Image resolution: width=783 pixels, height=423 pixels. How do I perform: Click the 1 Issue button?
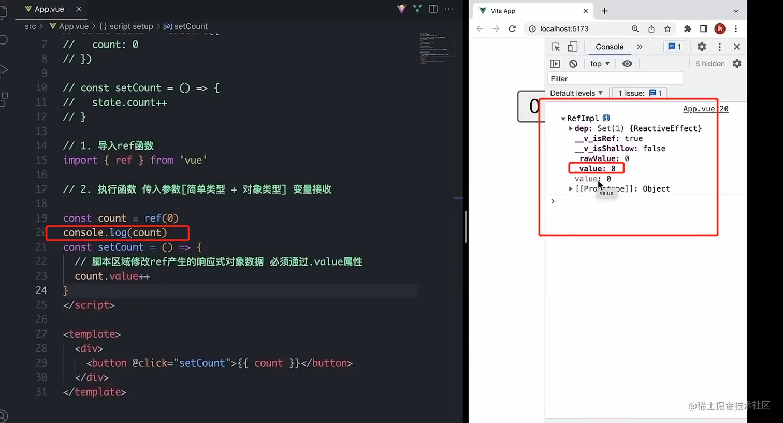[x=640, y=93]
